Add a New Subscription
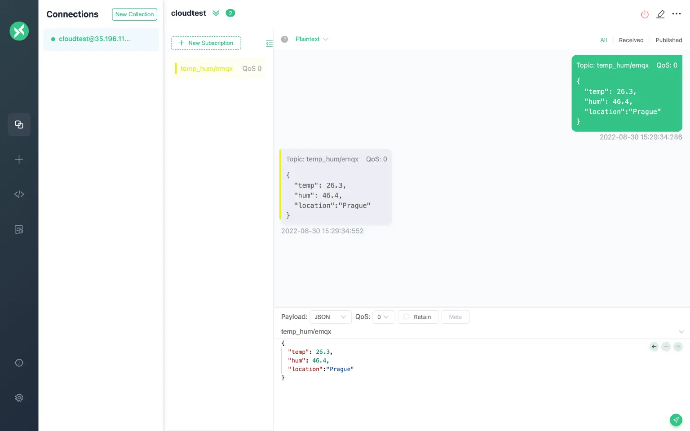This screenshot has width=690, height=431. pos(206,43)
